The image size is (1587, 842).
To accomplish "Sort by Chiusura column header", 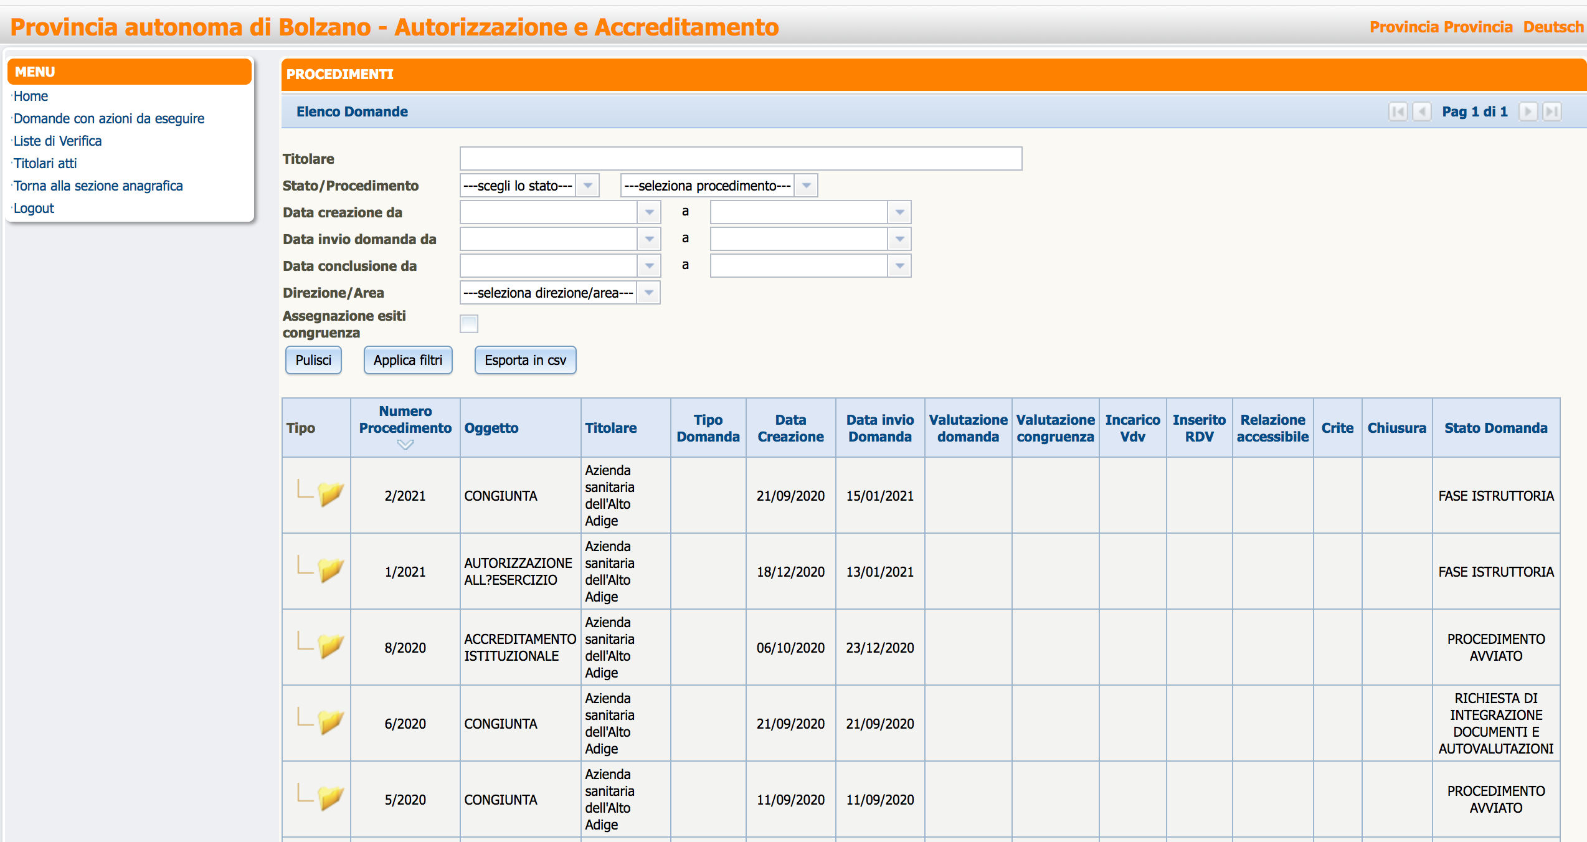I will pyautogui.click(x=1396, y=428).
